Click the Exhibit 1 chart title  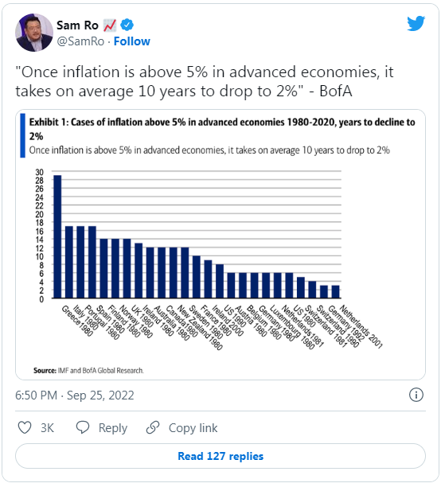pos(222,129)
